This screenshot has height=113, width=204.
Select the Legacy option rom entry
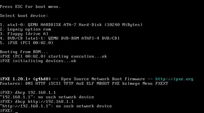[25, 29]
